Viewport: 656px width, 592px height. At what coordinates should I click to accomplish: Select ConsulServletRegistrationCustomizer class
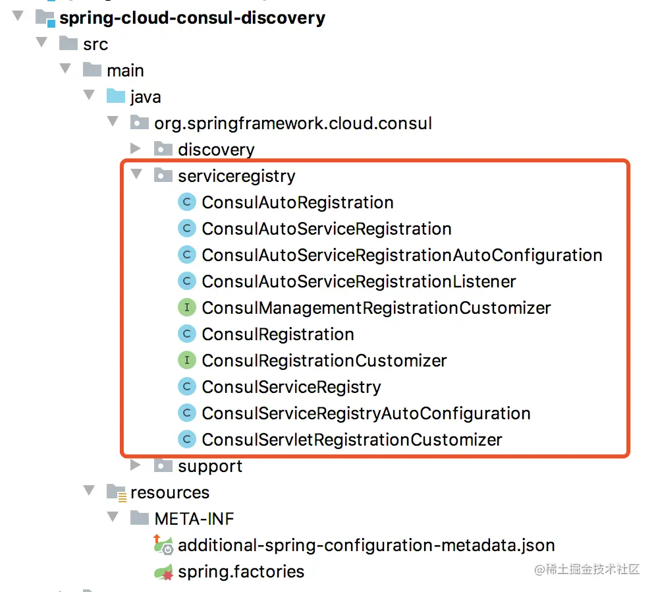[352, 440]
